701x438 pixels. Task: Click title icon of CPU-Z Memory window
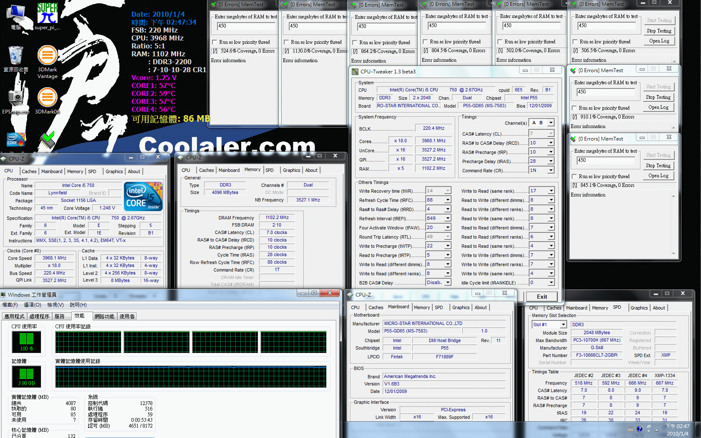click(x=181, y=158)
